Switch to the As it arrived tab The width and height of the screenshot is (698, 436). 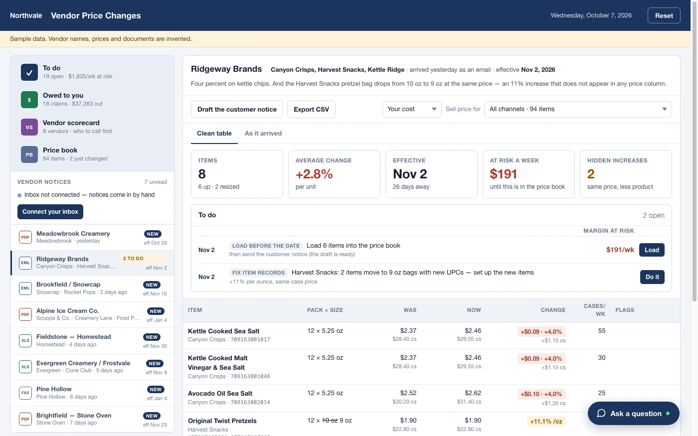point(263,134)
